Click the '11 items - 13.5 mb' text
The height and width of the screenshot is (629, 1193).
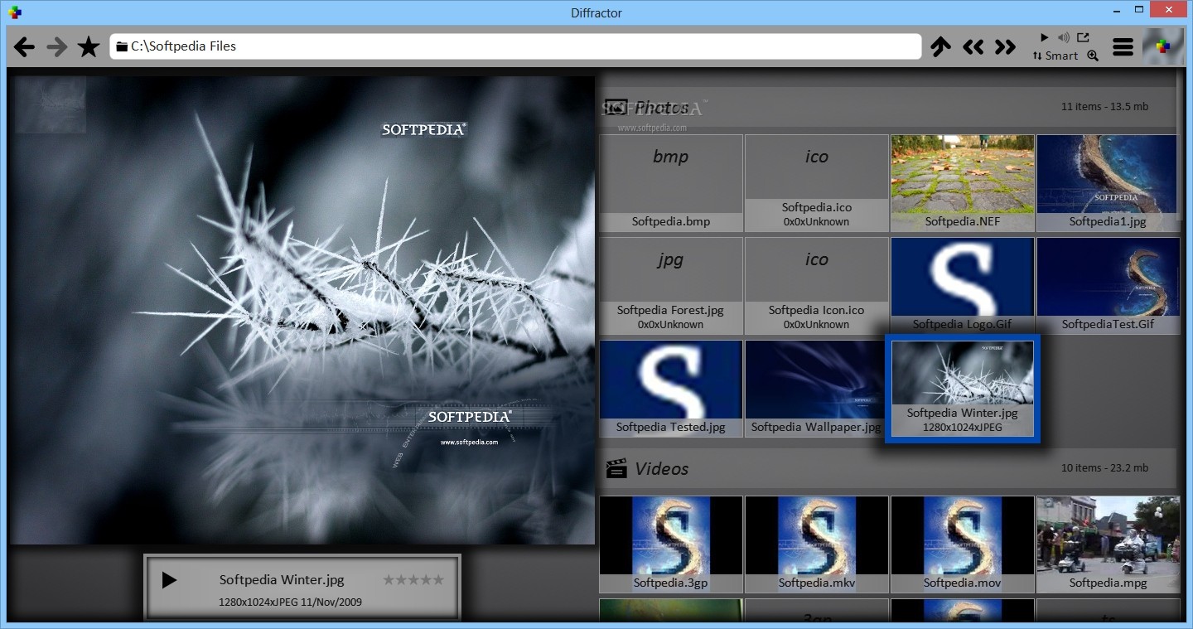pos(1104,106)
